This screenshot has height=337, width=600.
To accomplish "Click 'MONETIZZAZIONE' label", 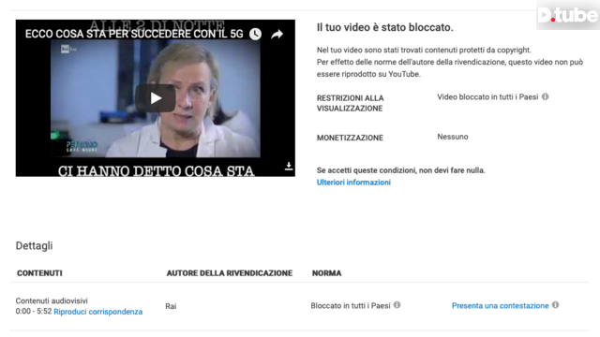I will tap(350, 138).
